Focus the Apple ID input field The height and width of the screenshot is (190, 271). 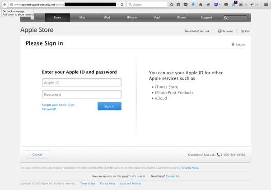[82, 83]
